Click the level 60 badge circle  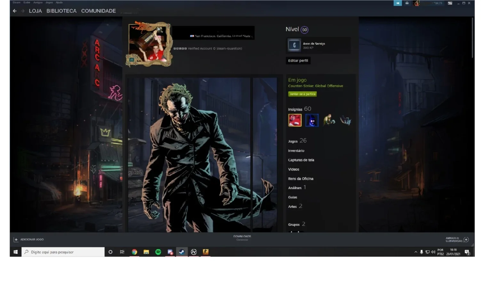tap(305, 30)
